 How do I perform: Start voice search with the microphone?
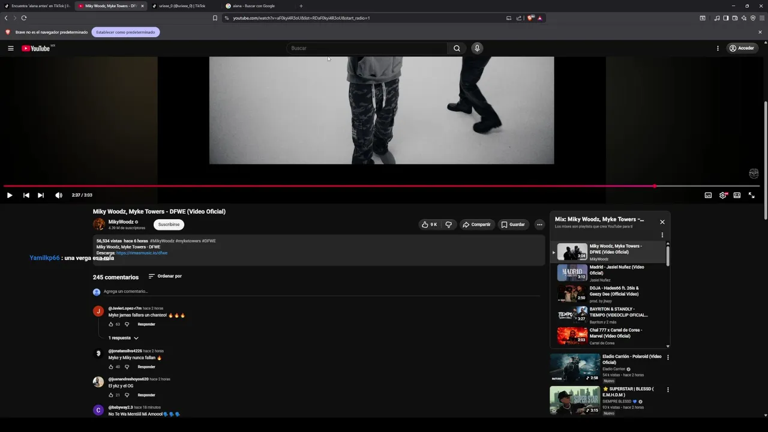click(477, 48)
